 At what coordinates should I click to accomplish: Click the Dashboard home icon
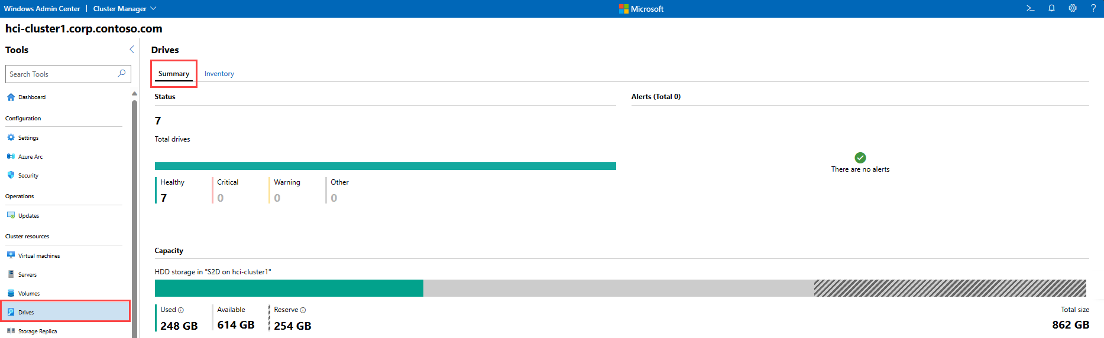pos(11,97)
